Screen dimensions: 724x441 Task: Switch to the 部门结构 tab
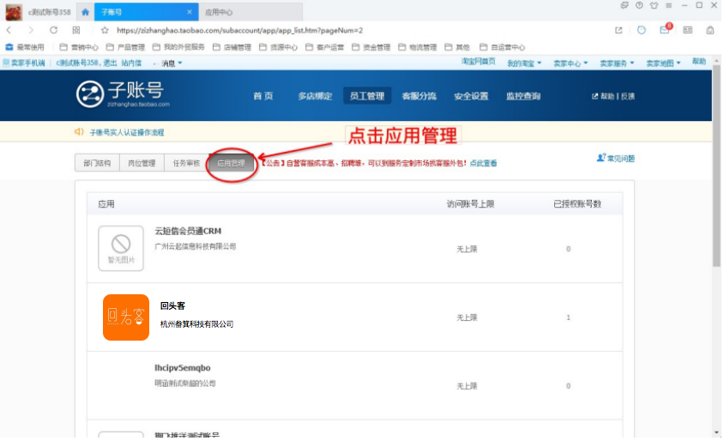(x=97, y=163)
